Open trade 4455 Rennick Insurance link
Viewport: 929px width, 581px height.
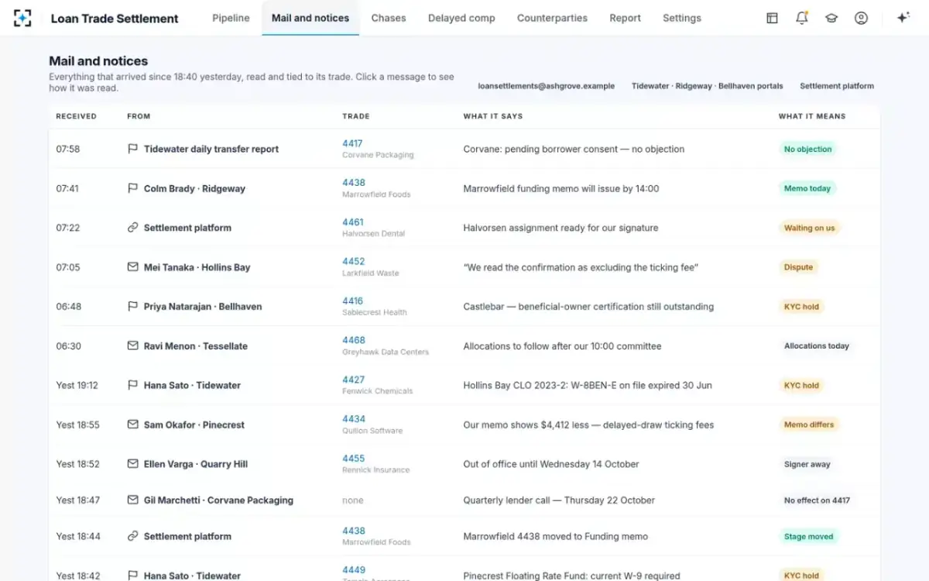click(354, 459)
